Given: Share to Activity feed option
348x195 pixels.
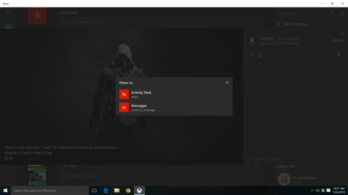Looking at the screenshot, I should [174, 94].
